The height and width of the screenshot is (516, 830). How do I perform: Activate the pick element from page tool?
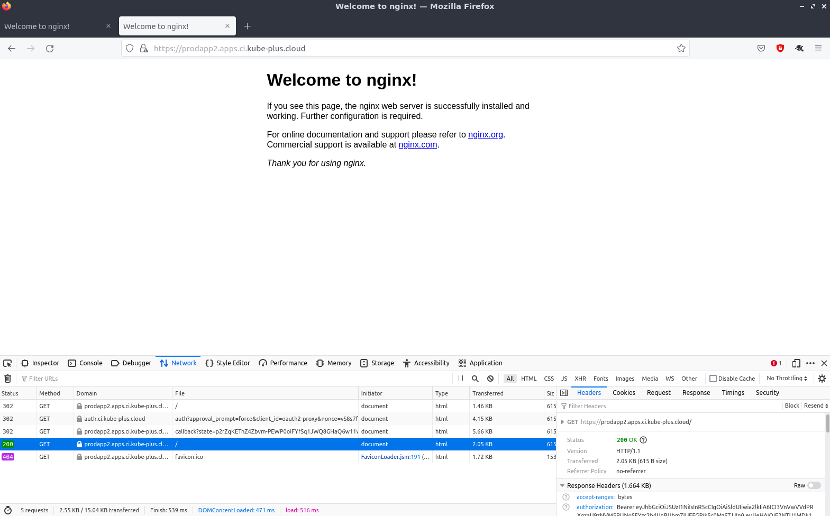pos(7,363)
